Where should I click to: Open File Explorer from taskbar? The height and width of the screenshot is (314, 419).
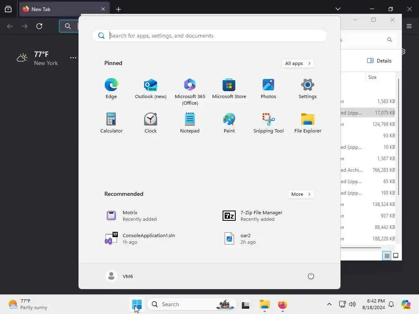tap(265, 305)
